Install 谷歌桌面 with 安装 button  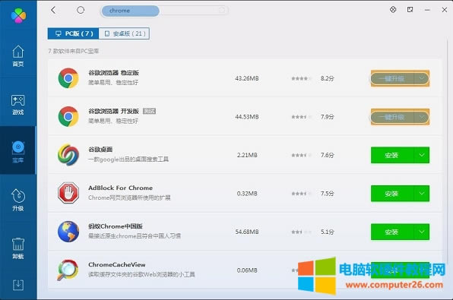pyautogui.click(x=392, y=155)
